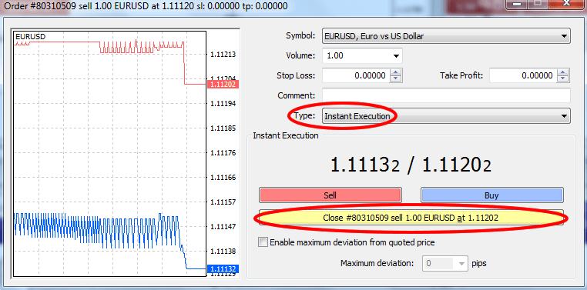This screenshot has width=587, height=290.
Task: Select the red 1.11202 ask price label
Action: click(223, 85)
